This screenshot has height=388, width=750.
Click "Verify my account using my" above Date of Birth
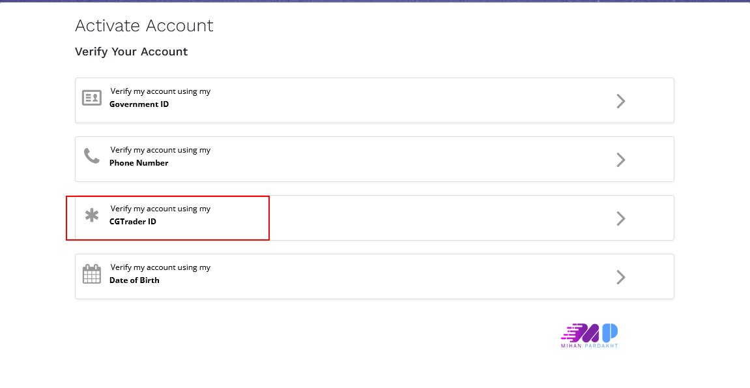pyautogui.click(x=160, y=267)
